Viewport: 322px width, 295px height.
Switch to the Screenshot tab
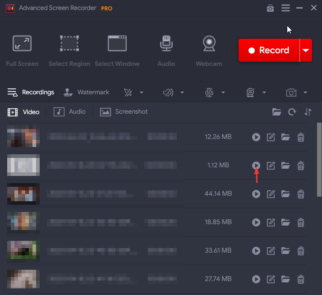coord(124,112)
